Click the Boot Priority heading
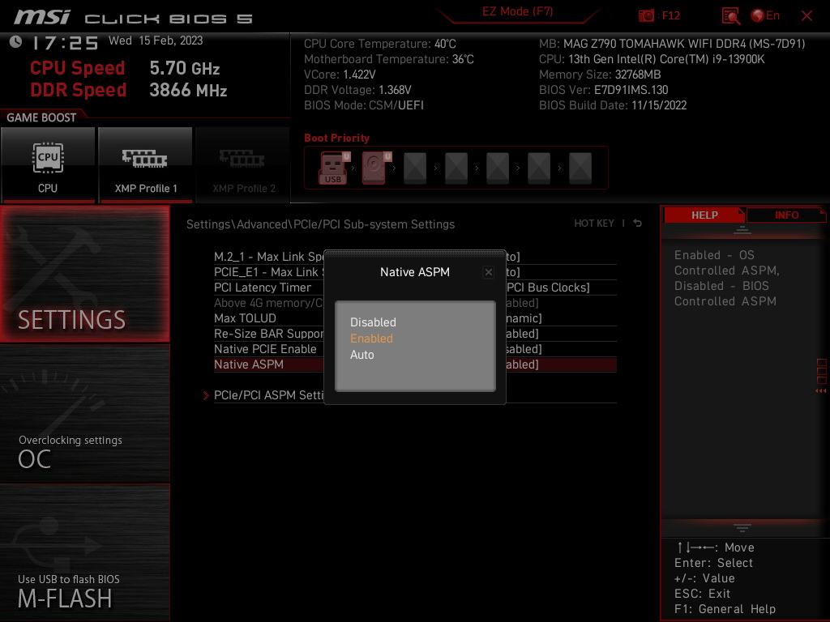The image size is (830, 622). tap(336, 138)
